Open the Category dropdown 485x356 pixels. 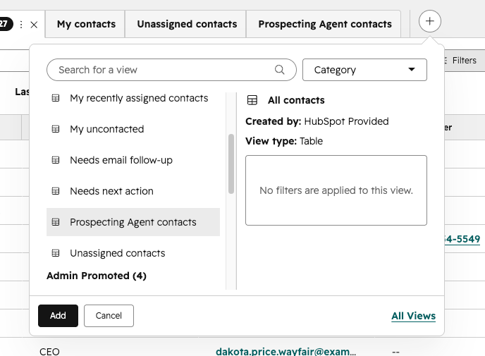point(364,70)
